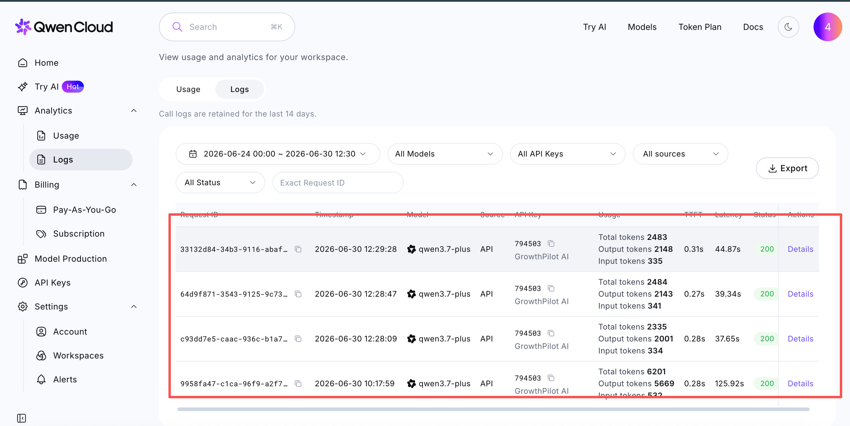
Task: Click qwen model icon in 12:29:28 row
Action: [412, 249]
